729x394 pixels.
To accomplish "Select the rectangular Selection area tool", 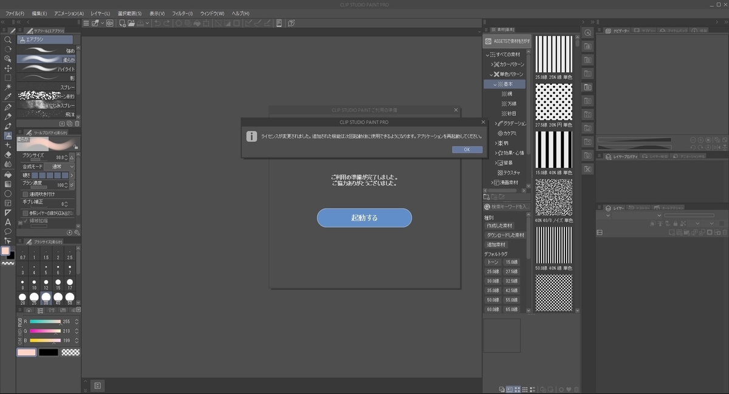I will point(8,78).
